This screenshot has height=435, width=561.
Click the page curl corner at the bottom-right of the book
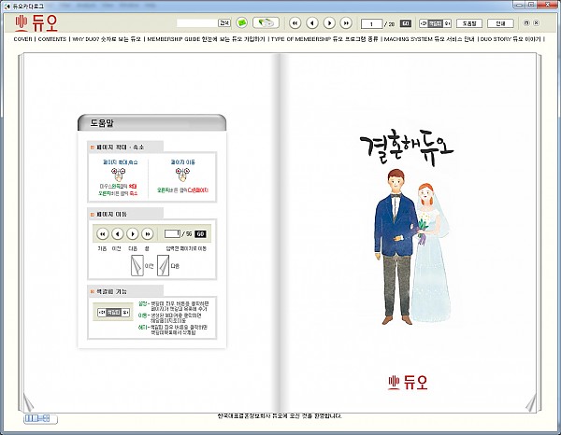tap(531, 402)
